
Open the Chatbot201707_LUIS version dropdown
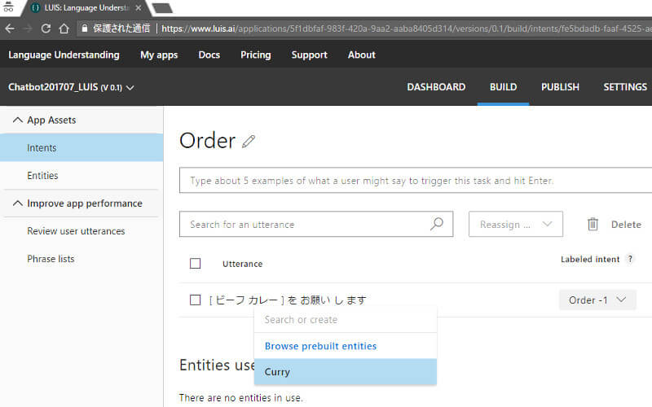tap(130, 88)
